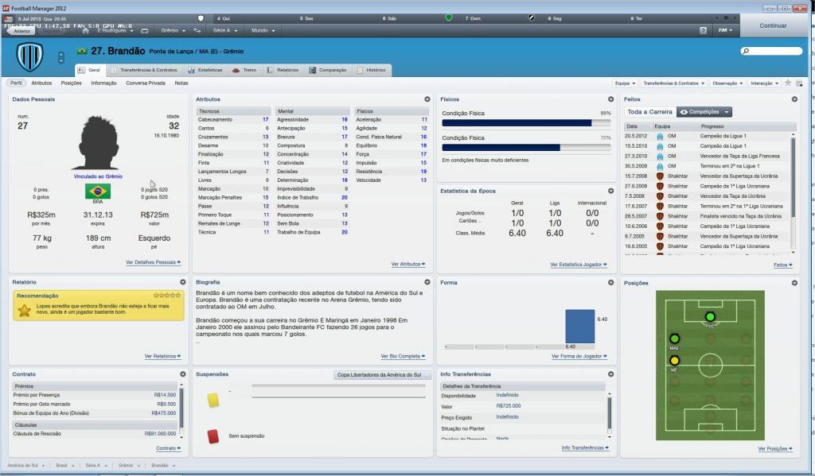The width and height of the screenshot is (815, 476).
Task: Open the Observação dropdown
Action: 727,83
